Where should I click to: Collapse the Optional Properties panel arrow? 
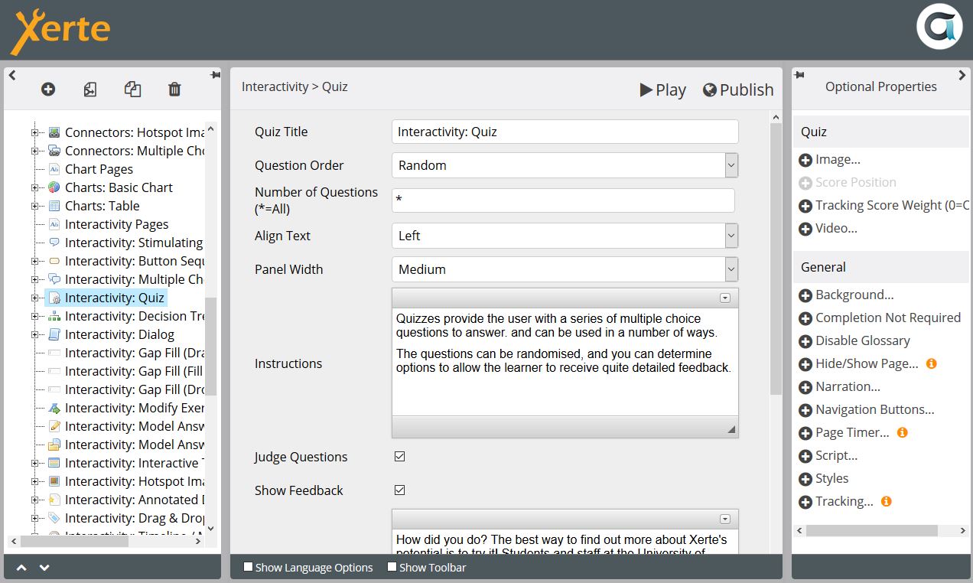962,75
